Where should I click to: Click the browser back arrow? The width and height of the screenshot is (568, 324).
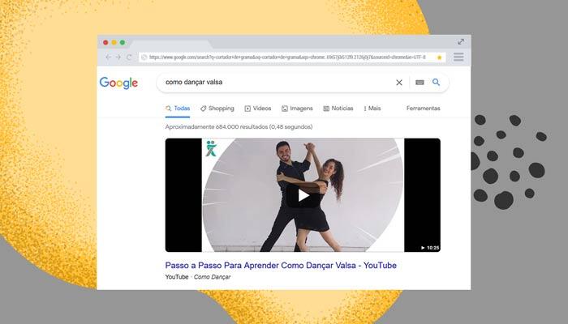click(x=108, y=58)
